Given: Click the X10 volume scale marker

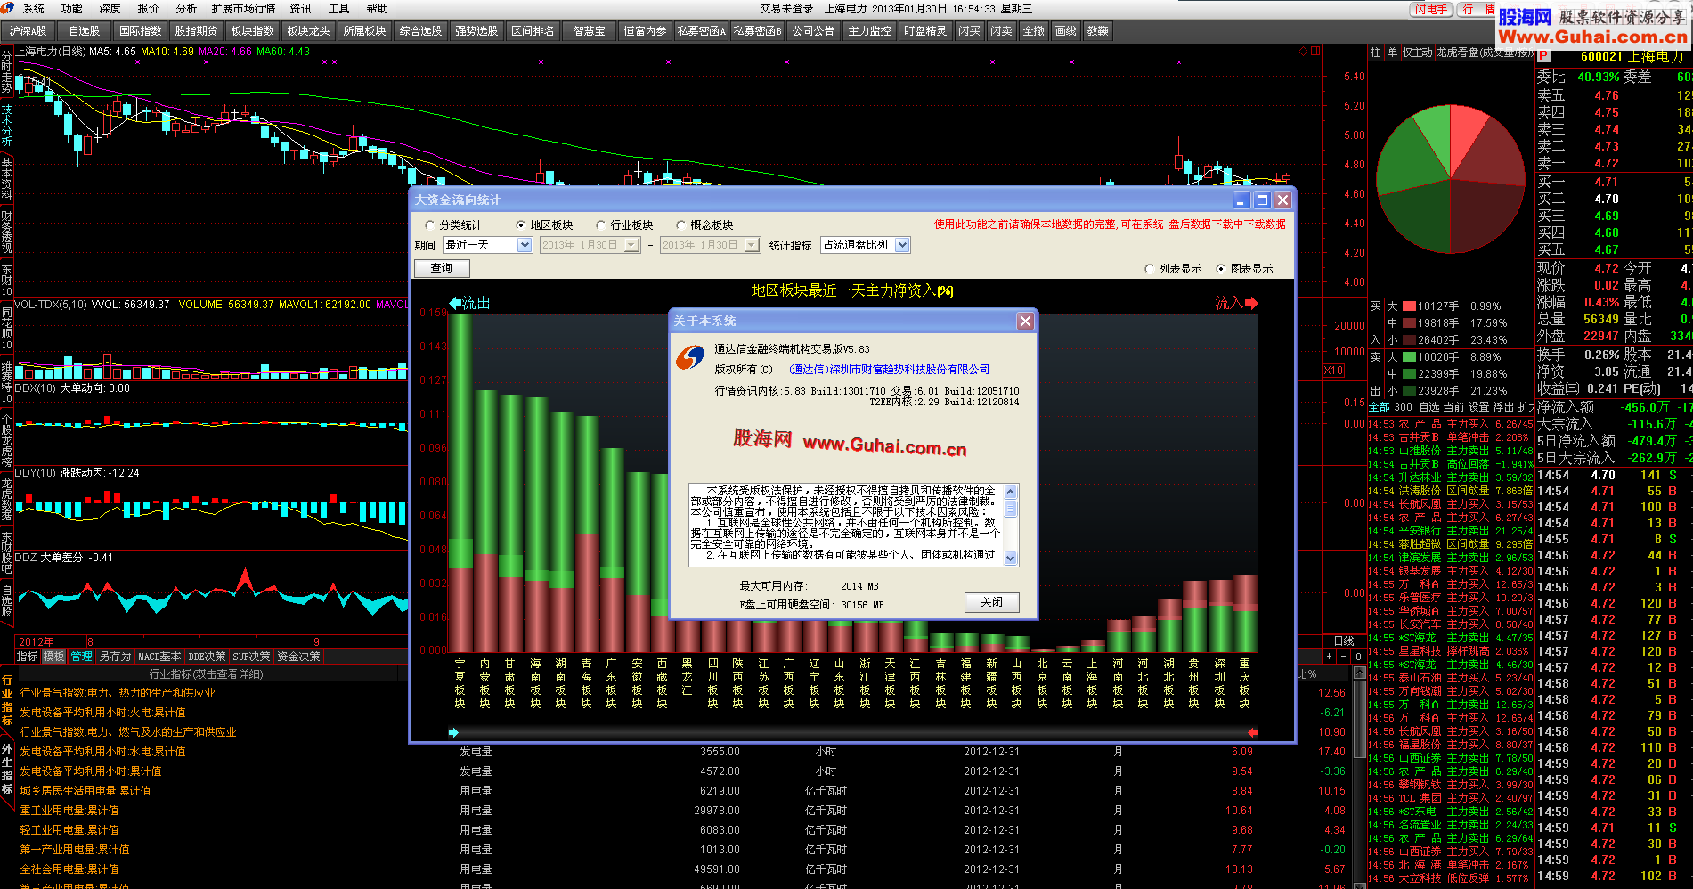Looking at the screenshot, I should pyautogui.click(x=1333, y=371).
